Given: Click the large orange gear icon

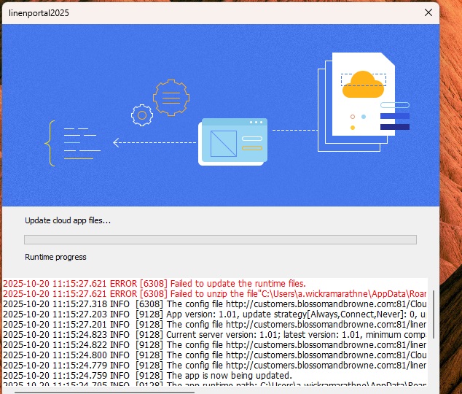Looking at the screenshot, I should click(x=171, y=95).
